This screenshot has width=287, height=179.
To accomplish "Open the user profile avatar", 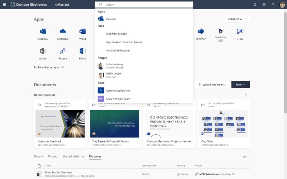I will (x=282, y=5).
